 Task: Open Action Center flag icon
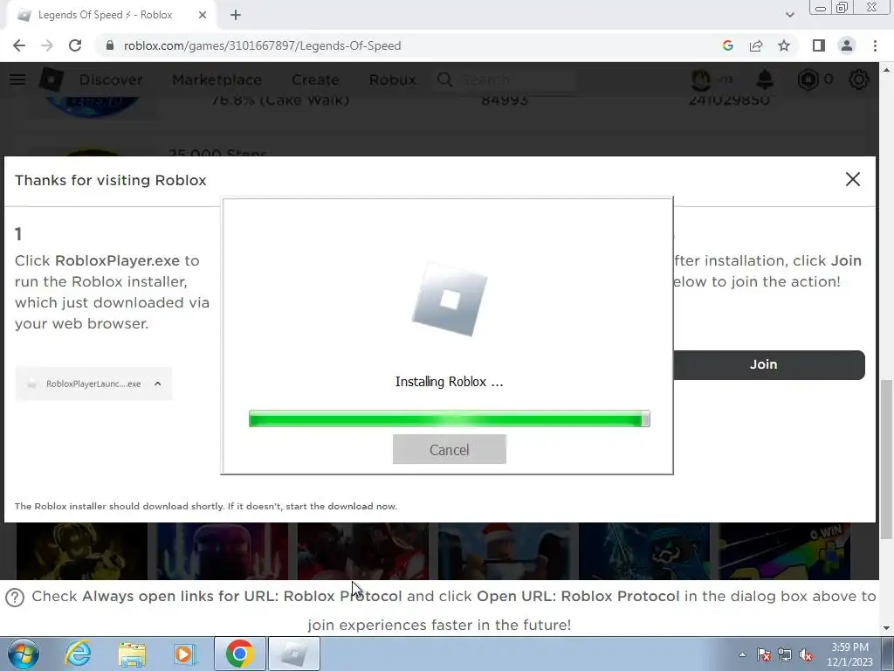[x=764, y=654]
